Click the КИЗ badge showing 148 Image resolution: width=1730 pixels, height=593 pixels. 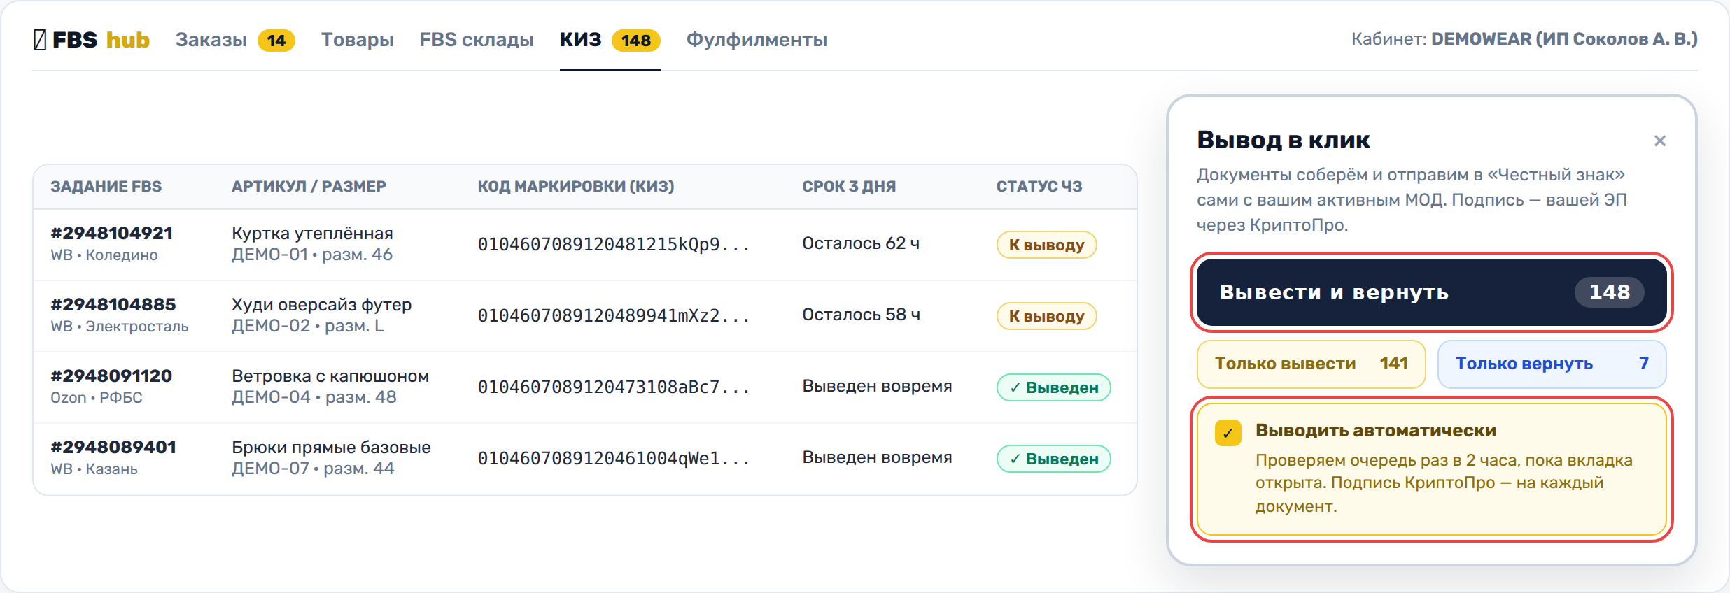(x=636, y=41)
